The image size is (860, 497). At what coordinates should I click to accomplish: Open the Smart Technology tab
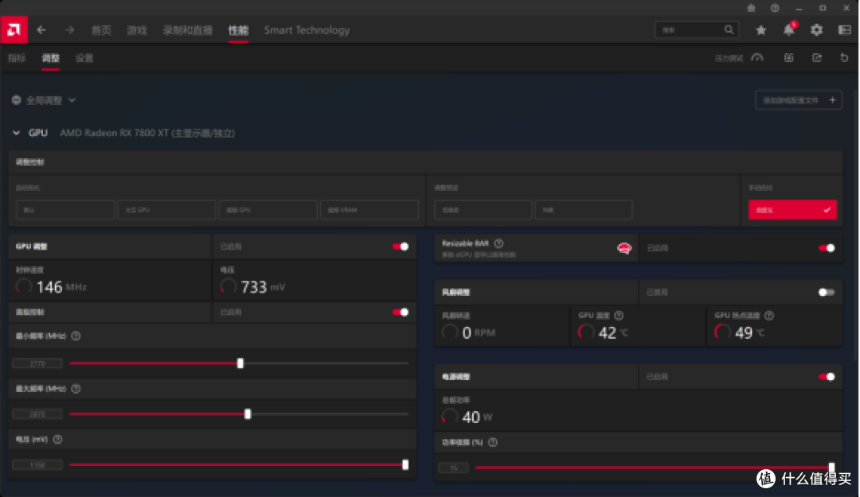pos(307,30)
